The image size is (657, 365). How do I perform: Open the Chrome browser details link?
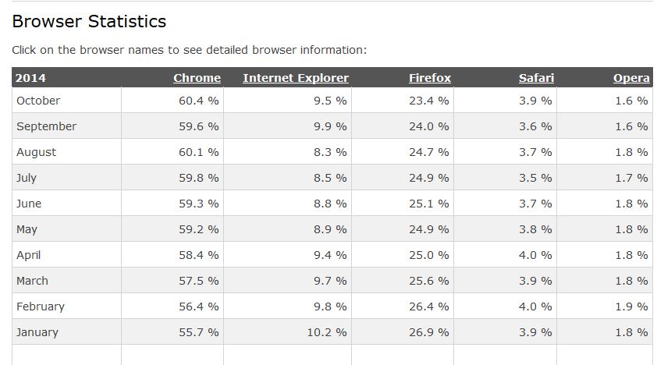click(x=197, y=78)
